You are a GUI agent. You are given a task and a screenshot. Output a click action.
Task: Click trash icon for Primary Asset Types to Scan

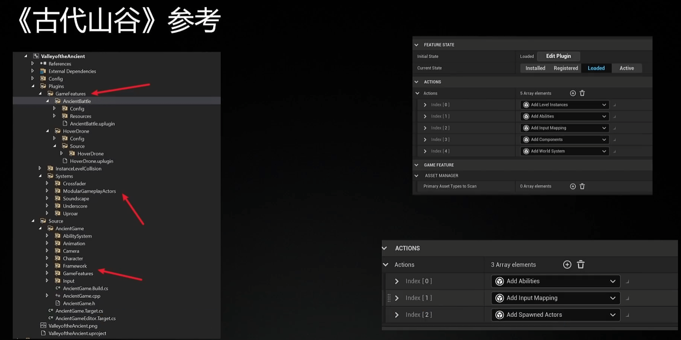(x=582, y=186)
